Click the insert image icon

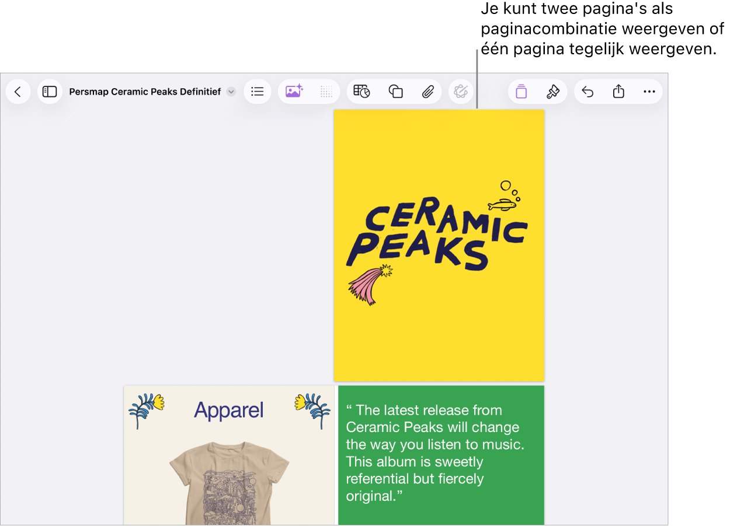(294, 92)
